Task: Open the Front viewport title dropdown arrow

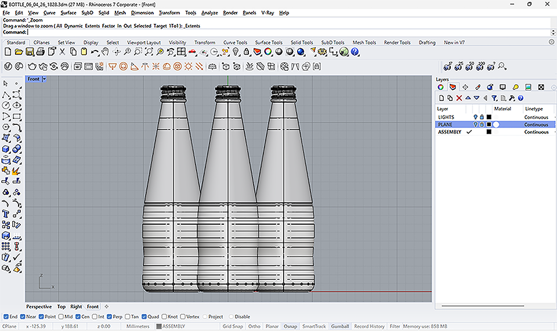Action: 44,79
